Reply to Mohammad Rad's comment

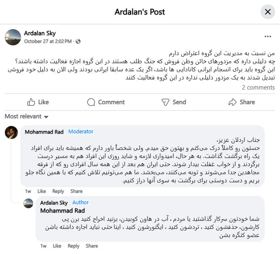point(58,191)
